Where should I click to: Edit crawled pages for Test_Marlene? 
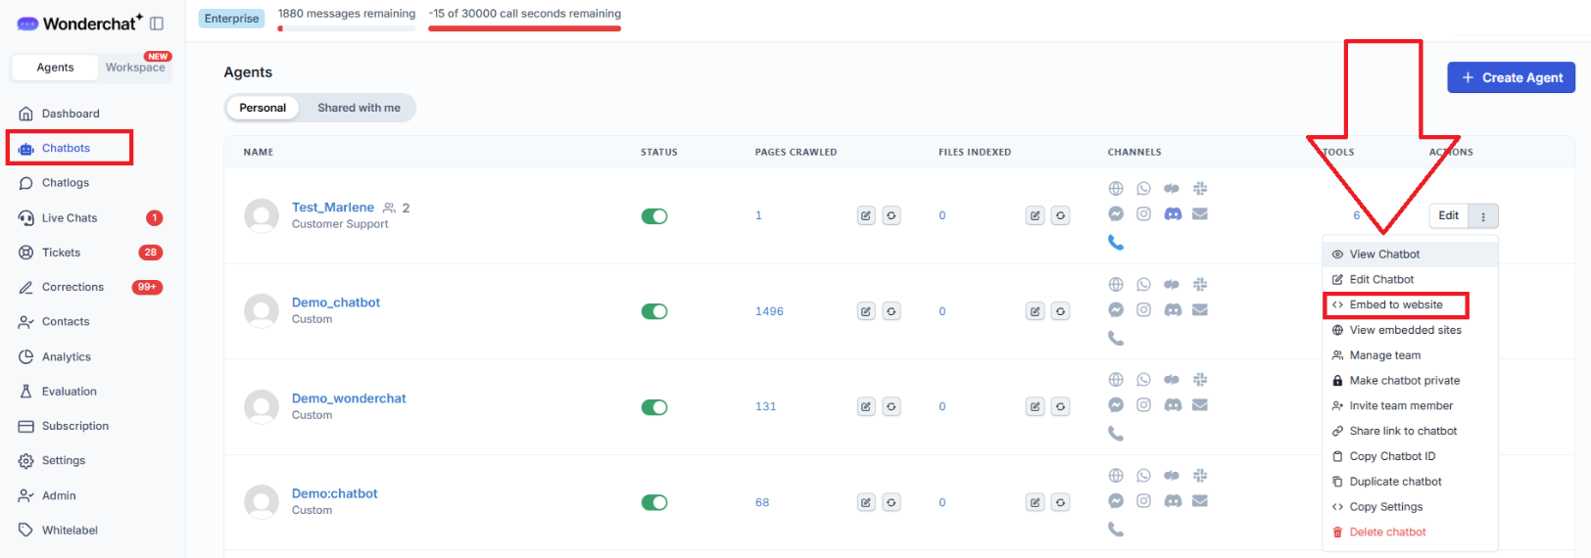point(866,215)
